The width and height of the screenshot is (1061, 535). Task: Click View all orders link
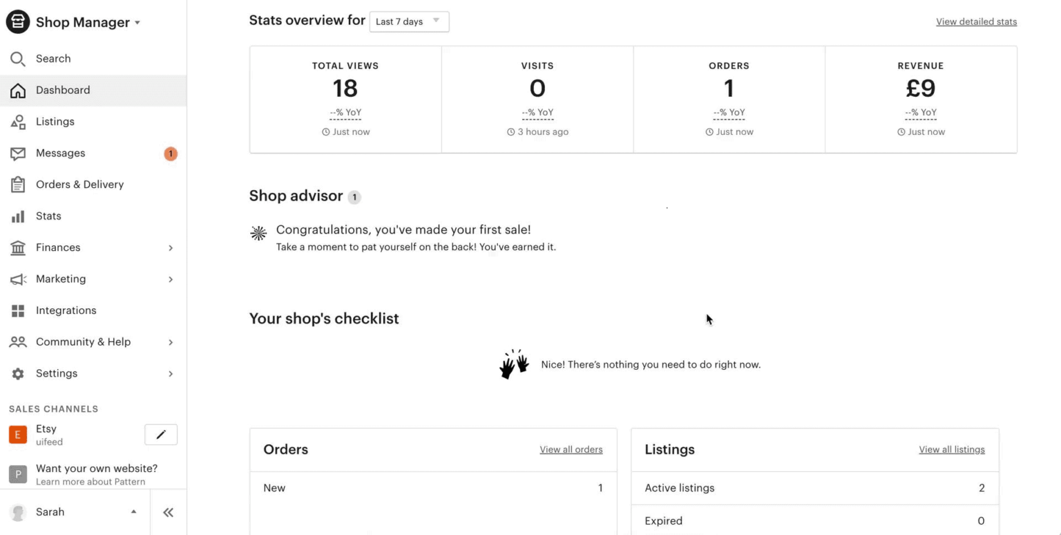pyautogui.click(x=571, y=449)
